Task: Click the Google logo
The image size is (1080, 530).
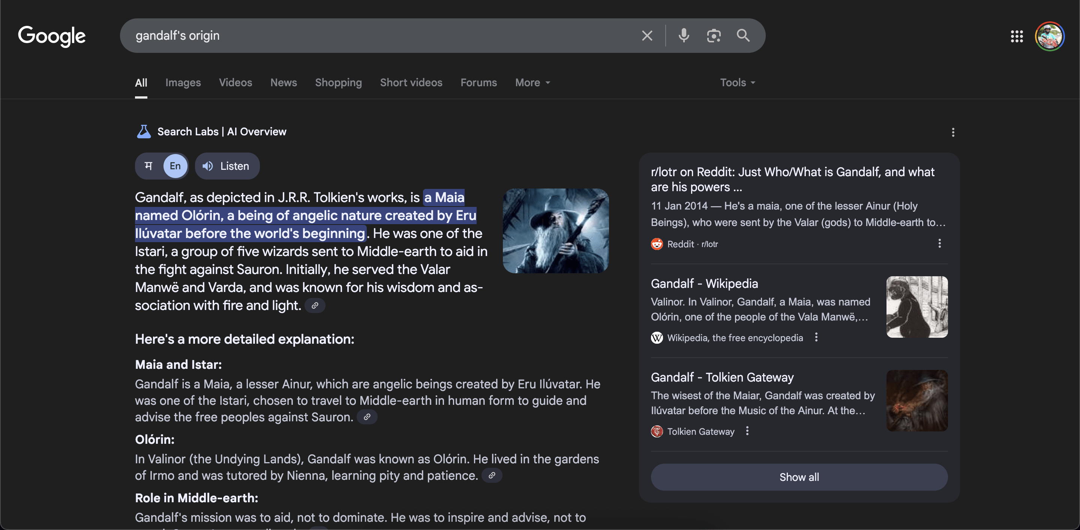Action: point(52,36)
